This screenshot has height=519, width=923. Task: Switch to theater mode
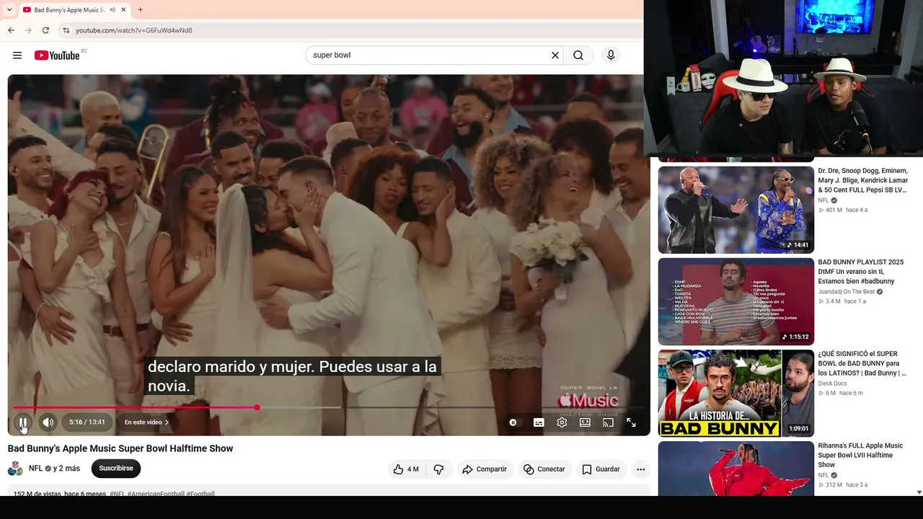point(585,422)
